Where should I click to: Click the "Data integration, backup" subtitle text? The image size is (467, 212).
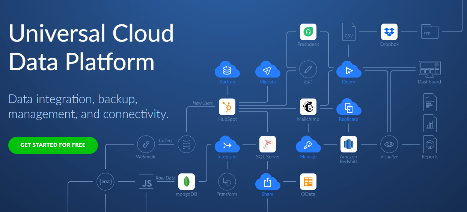[x=72, y=99]
